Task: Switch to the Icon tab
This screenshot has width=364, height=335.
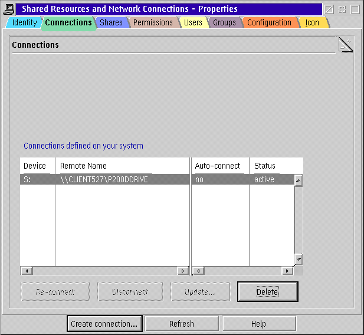Action: (x=312, y=23)
